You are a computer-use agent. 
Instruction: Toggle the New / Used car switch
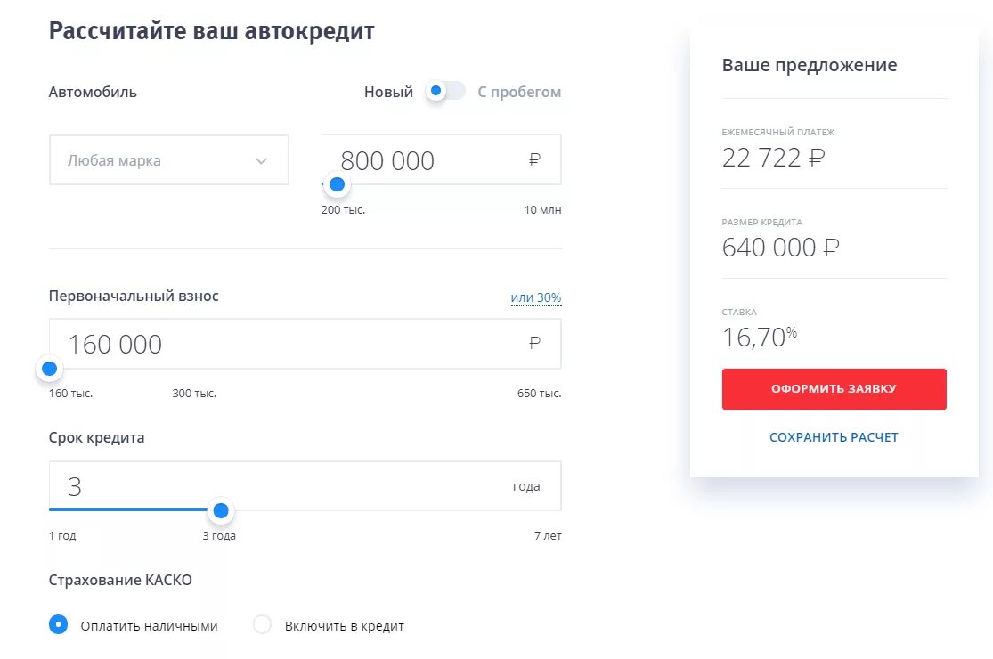[x=445, y=91]
